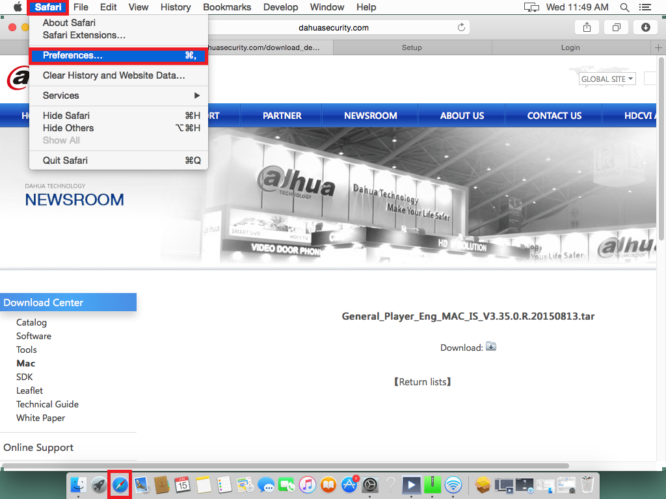Open CONTACT US navigation item
The height and width of the screenshot is (499, 666).
[x=554, y=116]
